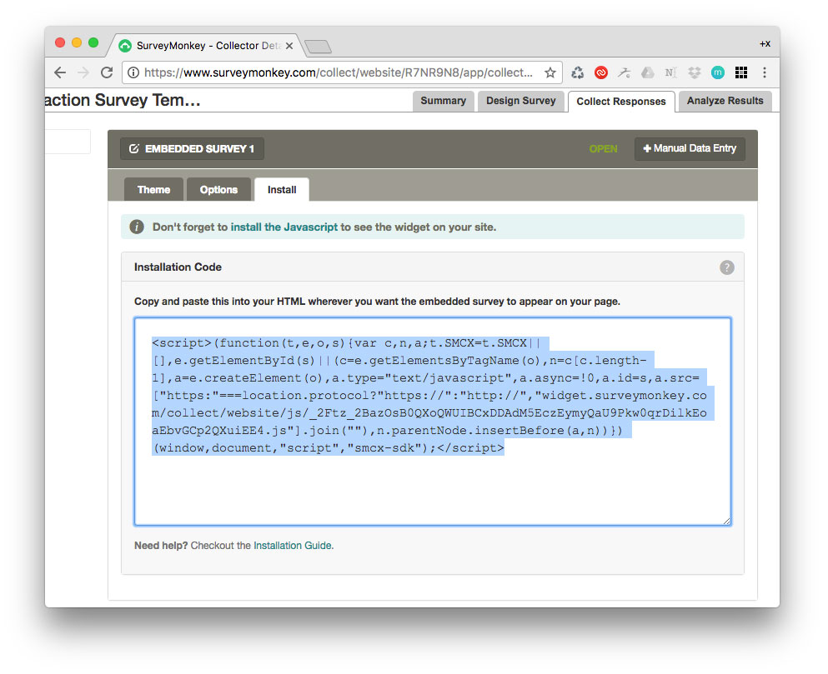Screen dimensions: 828x674
Task: Click the macOS green zoom button
Action: click(93, 42)
